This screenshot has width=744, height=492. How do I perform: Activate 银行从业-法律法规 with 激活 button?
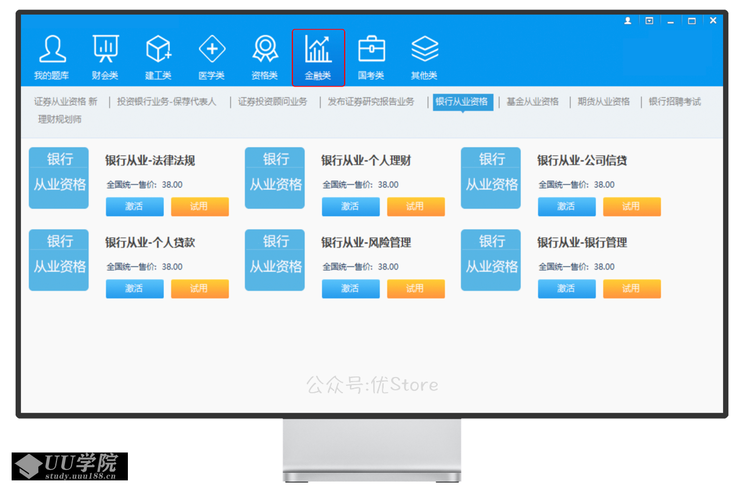(135, 206)
